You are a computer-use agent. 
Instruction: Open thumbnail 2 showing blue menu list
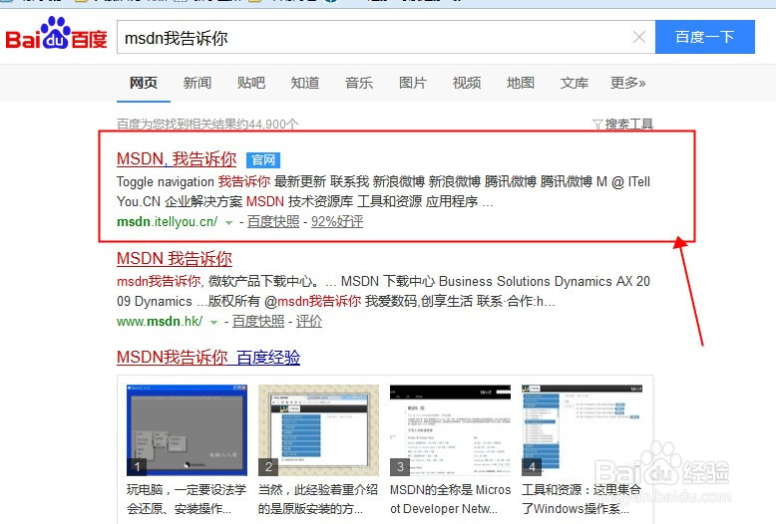(x=318, y=430)
